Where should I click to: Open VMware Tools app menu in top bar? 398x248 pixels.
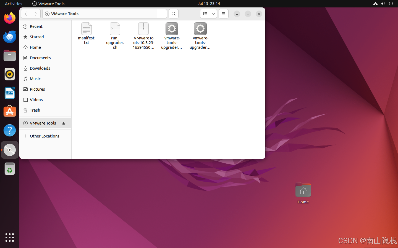[49, 4]
